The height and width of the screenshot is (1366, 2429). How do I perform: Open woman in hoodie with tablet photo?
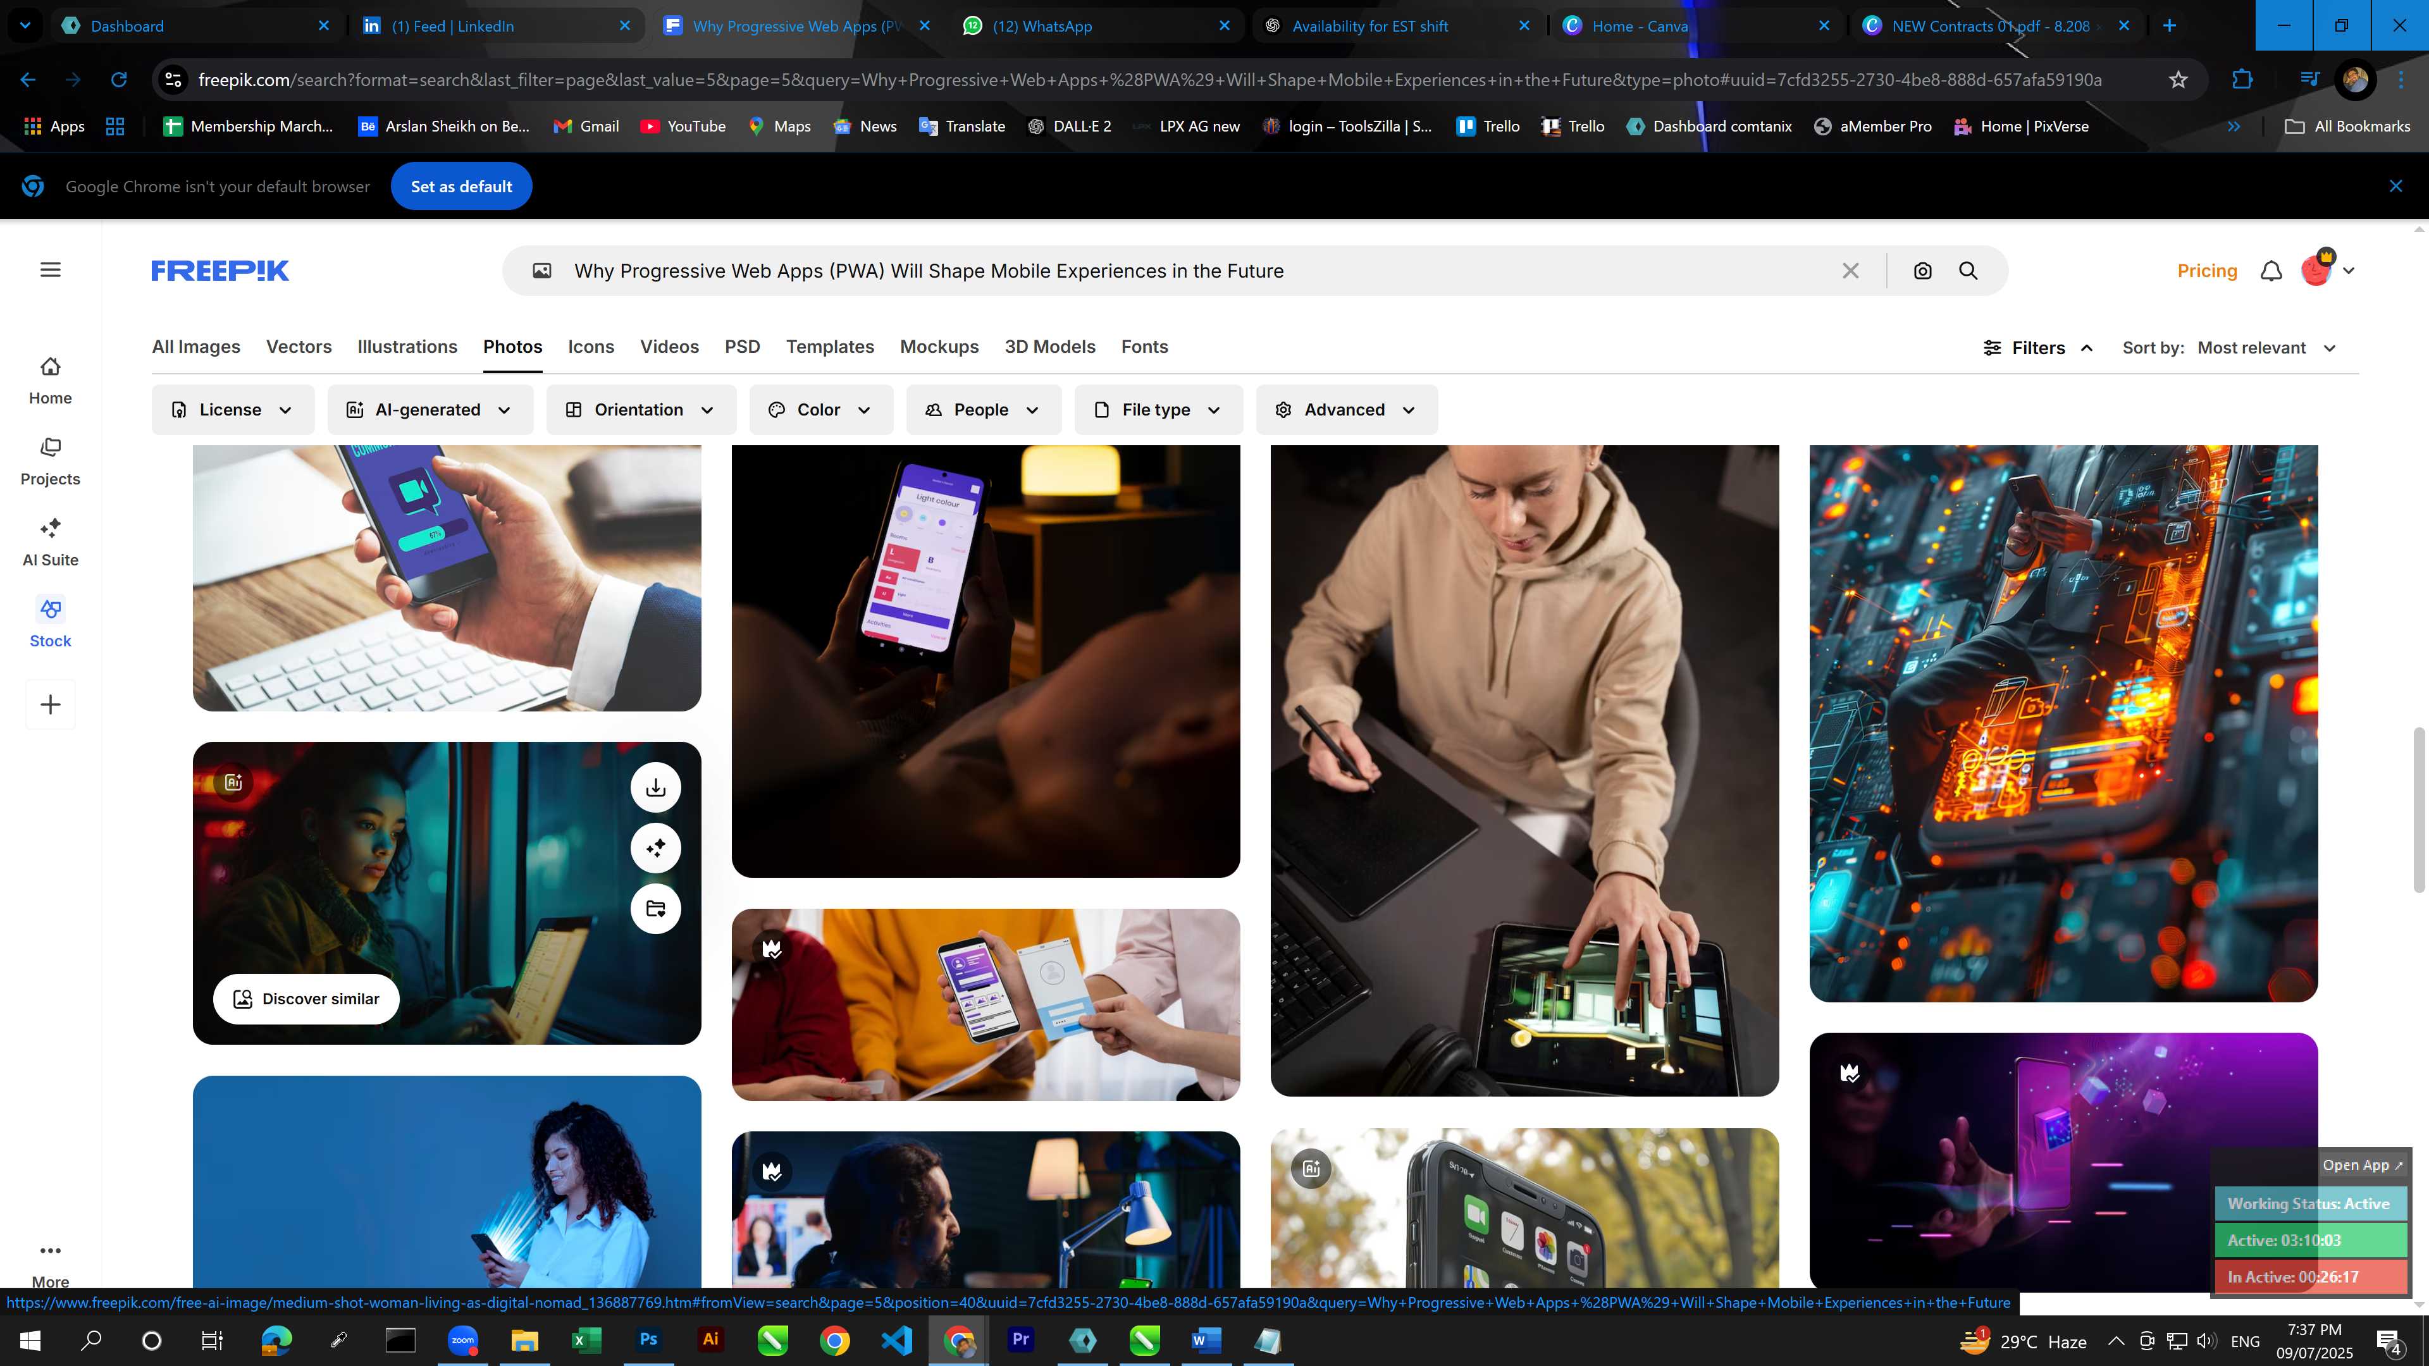point(1524,770)
